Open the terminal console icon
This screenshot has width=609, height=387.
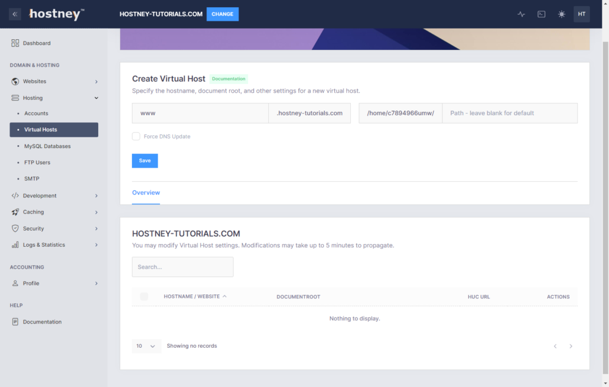coord(541,14)
